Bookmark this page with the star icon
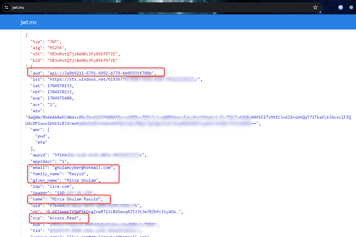Viewport: 356px width, 237px height. click(315, 7)
